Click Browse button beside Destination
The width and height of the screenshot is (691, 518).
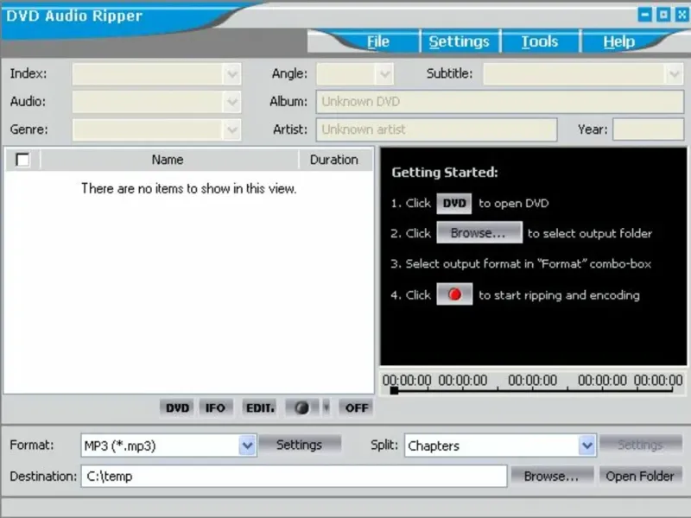pos(551,477)
